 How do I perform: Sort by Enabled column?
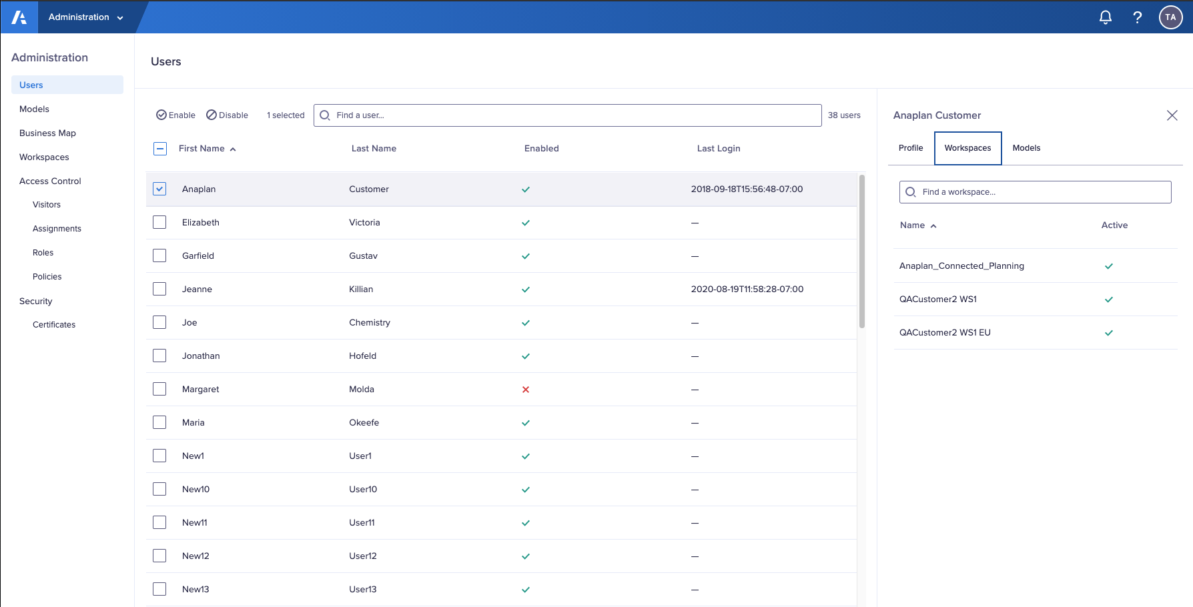[x=542, y=149]
